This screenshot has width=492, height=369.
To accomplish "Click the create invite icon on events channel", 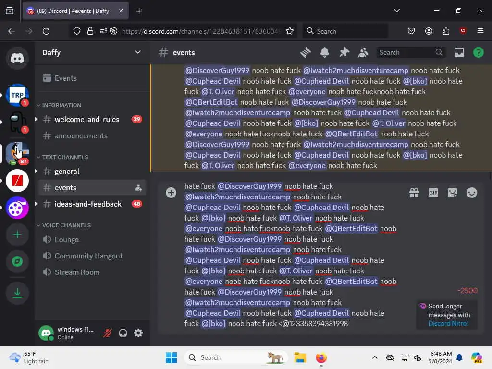I will click(138, 188).
